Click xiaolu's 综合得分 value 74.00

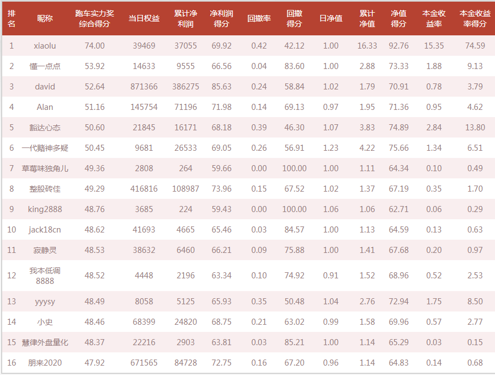click(94, 46)
